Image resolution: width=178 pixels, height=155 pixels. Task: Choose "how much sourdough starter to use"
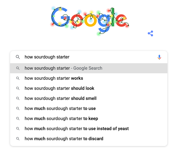click(x=60, y=109)
